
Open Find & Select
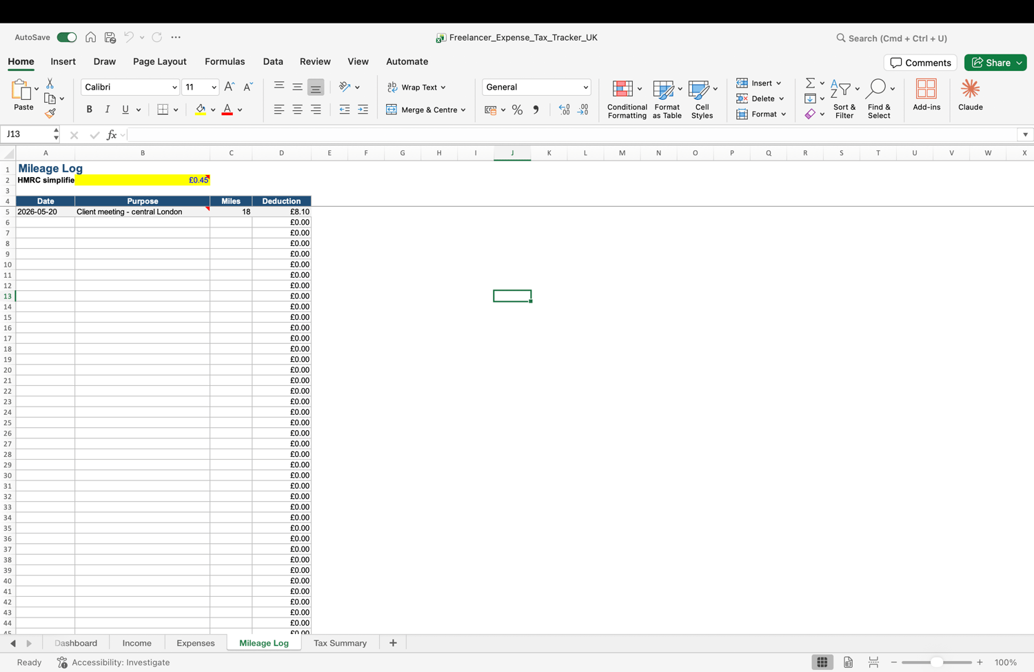click(x=879, y=99)
